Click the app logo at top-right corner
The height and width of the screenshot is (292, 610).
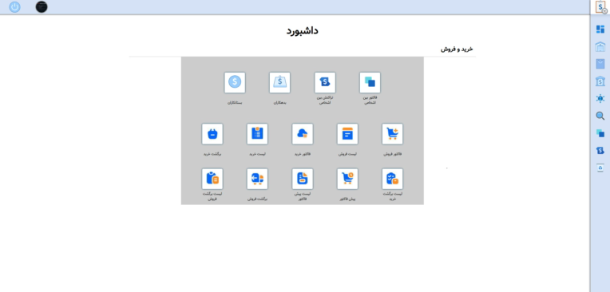point(601,7)
